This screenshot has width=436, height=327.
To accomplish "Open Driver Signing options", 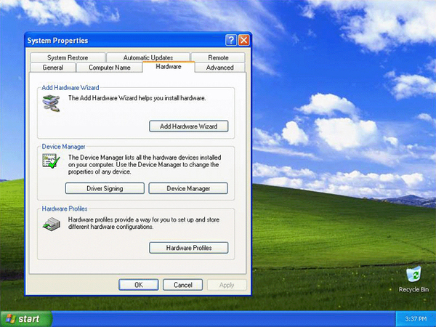I will (105, 188).
